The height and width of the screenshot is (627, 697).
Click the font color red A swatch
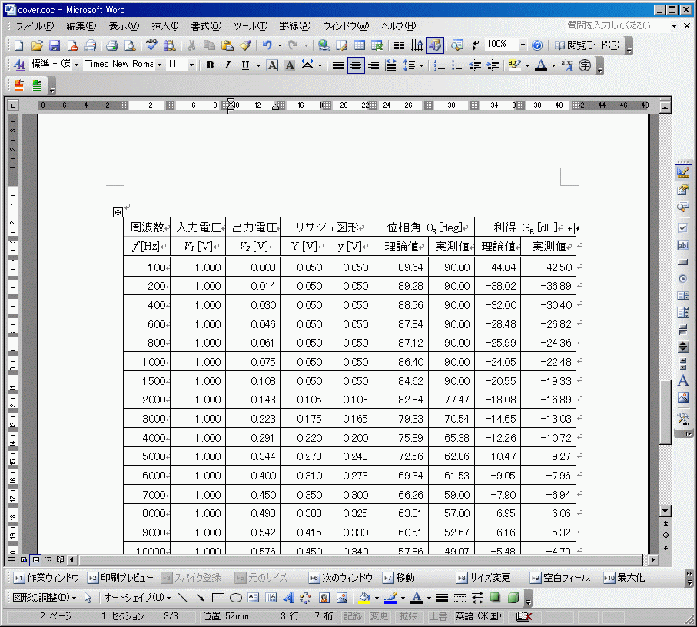coord(541,65)
